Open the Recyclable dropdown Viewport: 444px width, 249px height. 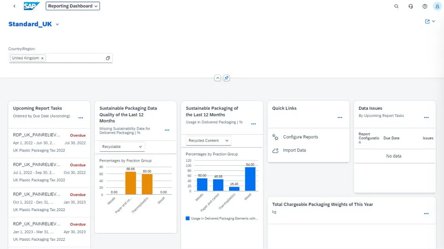122,147
